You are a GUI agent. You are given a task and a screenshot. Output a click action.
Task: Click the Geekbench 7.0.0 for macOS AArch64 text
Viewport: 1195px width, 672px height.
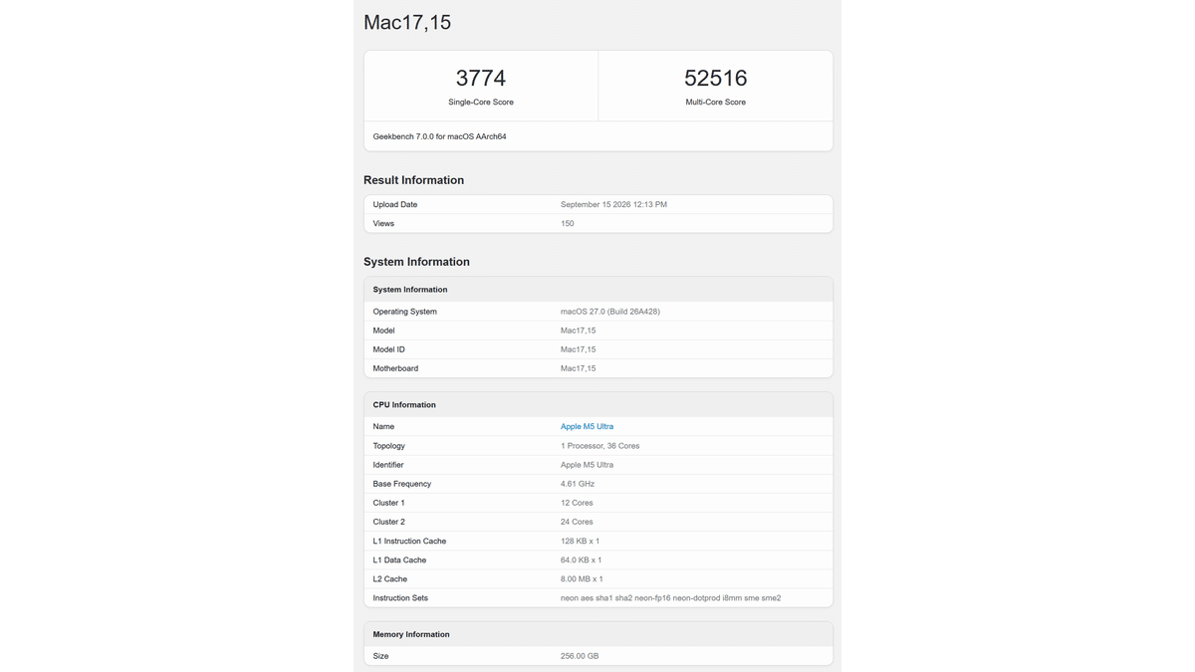pyautogui.click(x=439, y=136)
